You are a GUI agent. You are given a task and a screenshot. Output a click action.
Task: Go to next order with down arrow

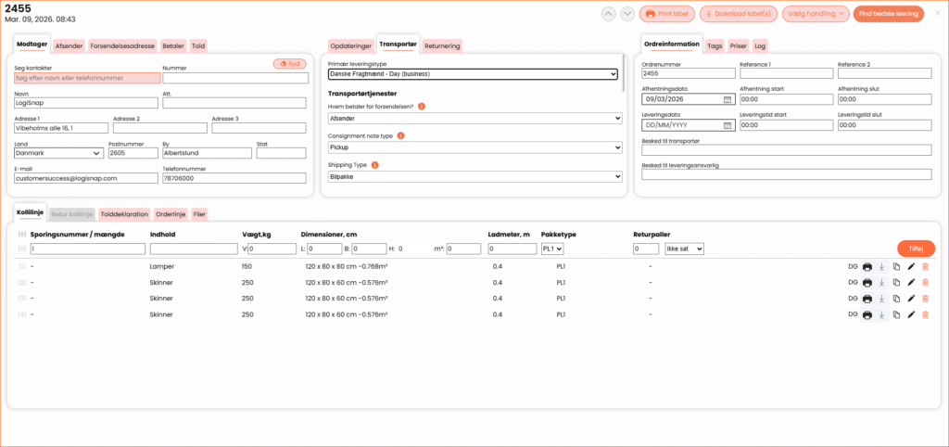point(627,14)
